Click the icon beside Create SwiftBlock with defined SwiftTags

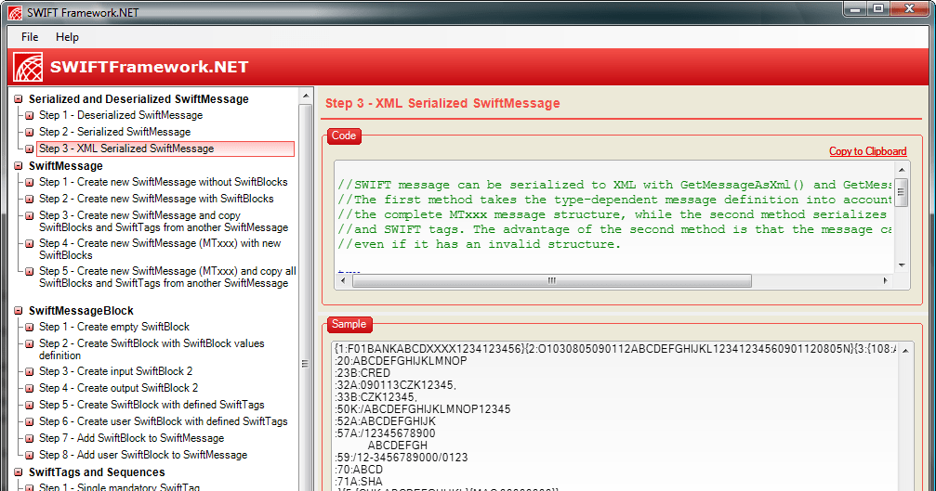29,406
